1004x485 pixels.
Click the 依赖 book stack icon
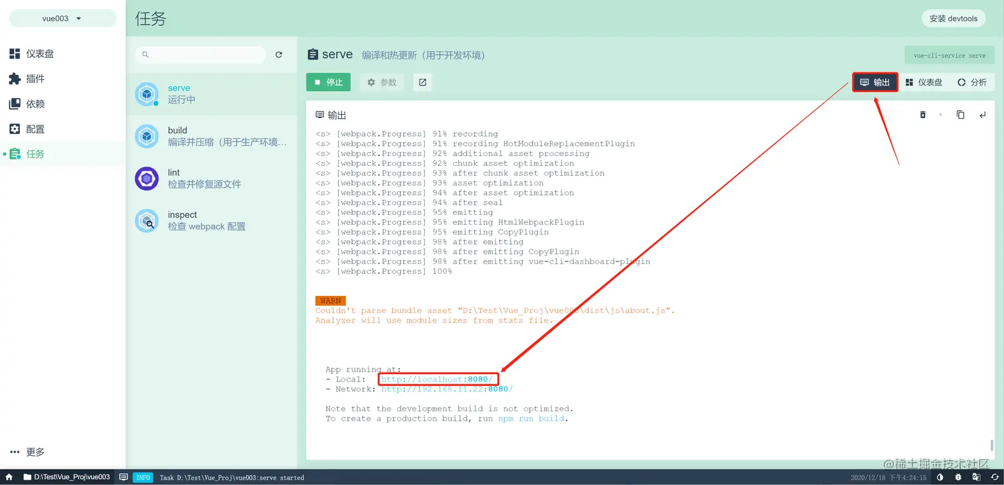15,104
